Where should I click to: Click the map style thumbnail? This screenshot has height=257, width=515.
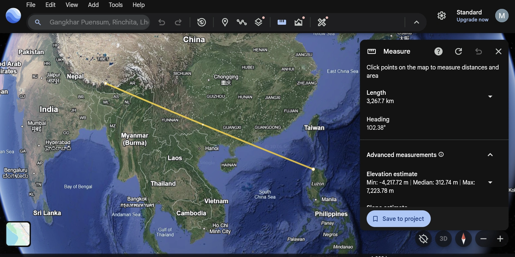click(18, 234)
